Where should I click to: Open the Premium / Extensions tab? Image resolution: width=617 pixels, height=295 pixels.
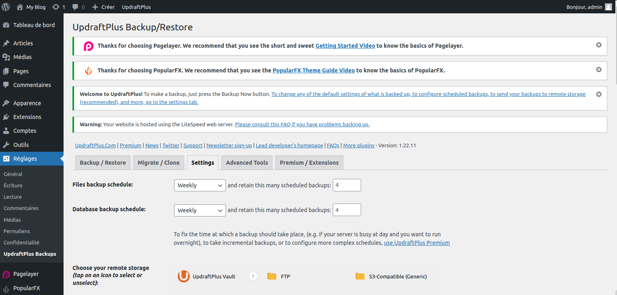point(309,163)
